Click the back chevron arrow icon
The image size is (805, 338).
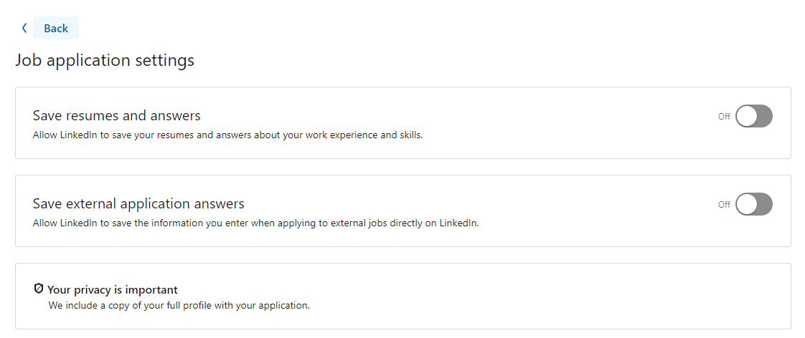(24, 28)
